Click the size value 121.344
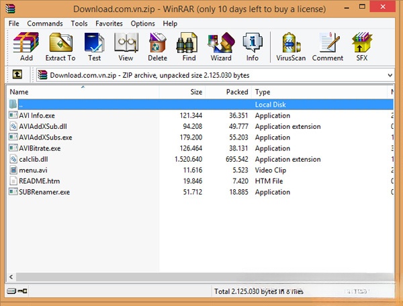Screen dimensions: 403x306 pyautogui.click(x=191, y=115)
